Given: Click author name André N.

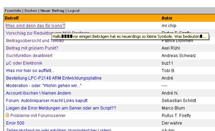Looking at the screenshot, I should click(x=170, y=93).
